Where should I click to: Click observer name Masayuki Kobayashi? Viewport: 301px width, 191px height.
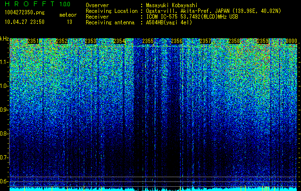172,5
